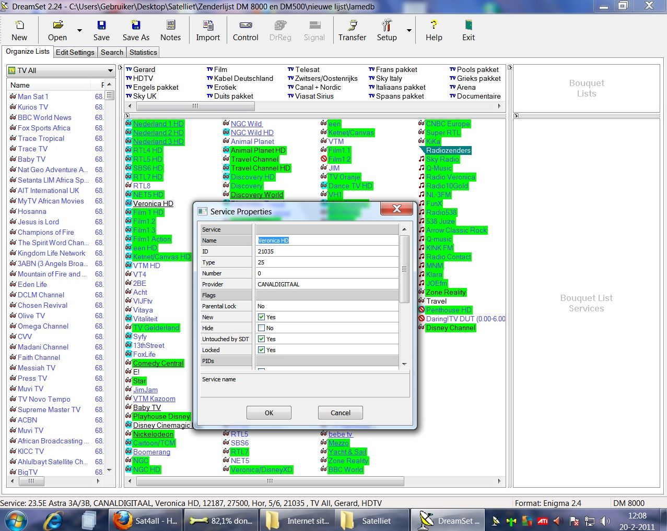
Task: Select the Sky UK bouquet
Action: point(145,96)
